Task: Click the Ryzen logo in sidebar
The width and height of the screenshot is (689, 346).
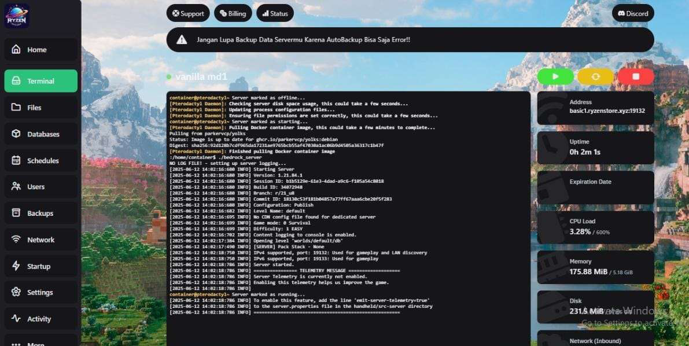Action: 17,16
